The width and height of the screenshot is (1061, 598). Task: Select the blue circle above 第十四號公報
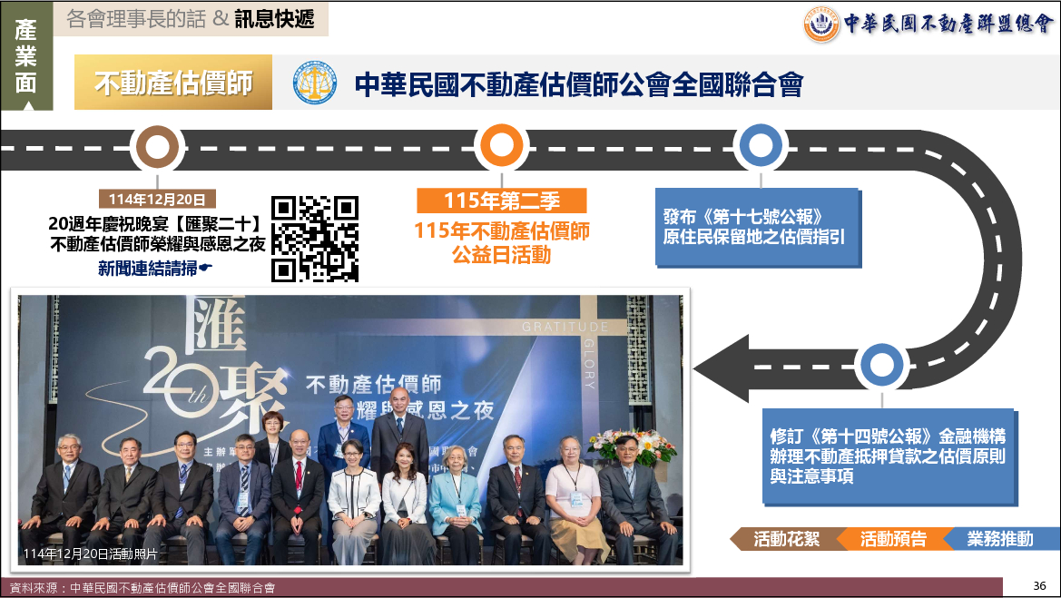880,366
